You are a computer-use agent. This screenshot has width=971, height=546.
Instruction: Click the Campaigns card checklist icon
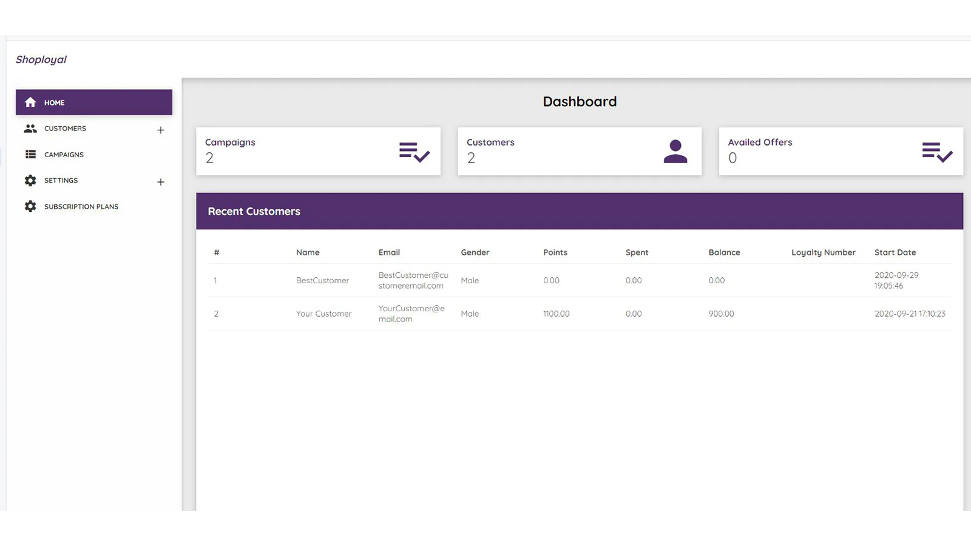[x=414, y=152]
